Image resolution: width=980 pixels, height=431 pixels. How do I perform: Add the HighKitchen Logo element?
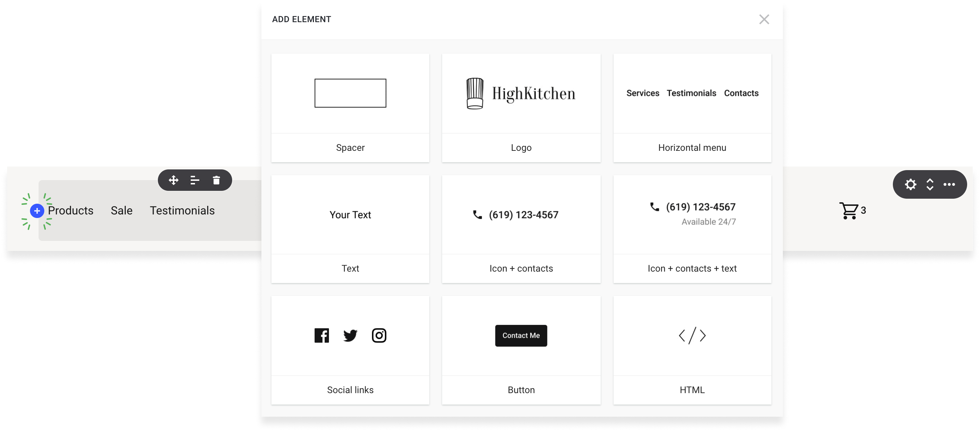click(521, 108)
